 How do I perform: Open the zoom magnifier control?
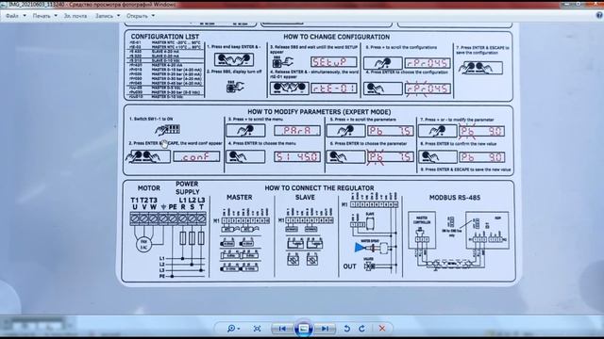233,329
